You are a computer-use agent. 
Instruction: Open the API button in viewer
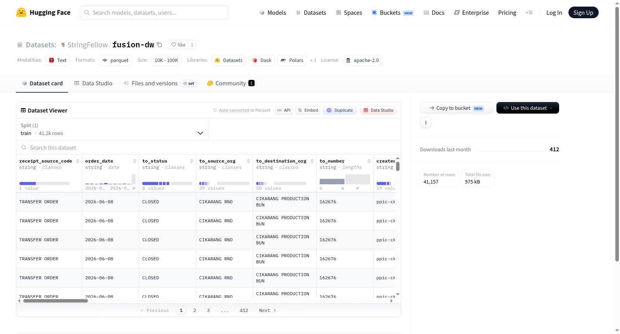284,110
